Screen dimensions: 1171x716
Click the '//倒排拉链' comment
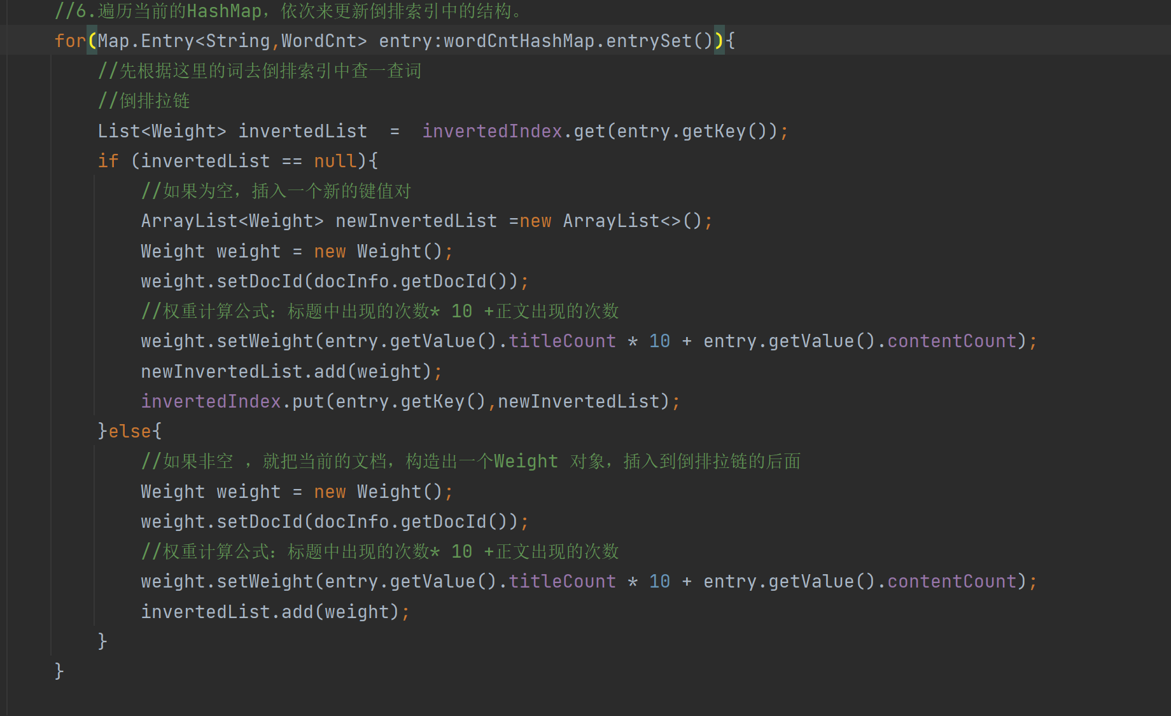point(144,100)
